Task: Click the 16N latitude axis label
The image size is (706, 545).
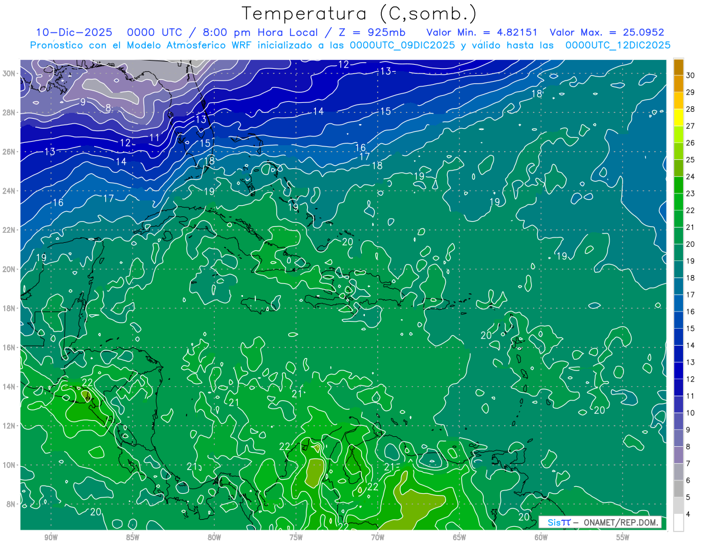Action: [10, 347]
